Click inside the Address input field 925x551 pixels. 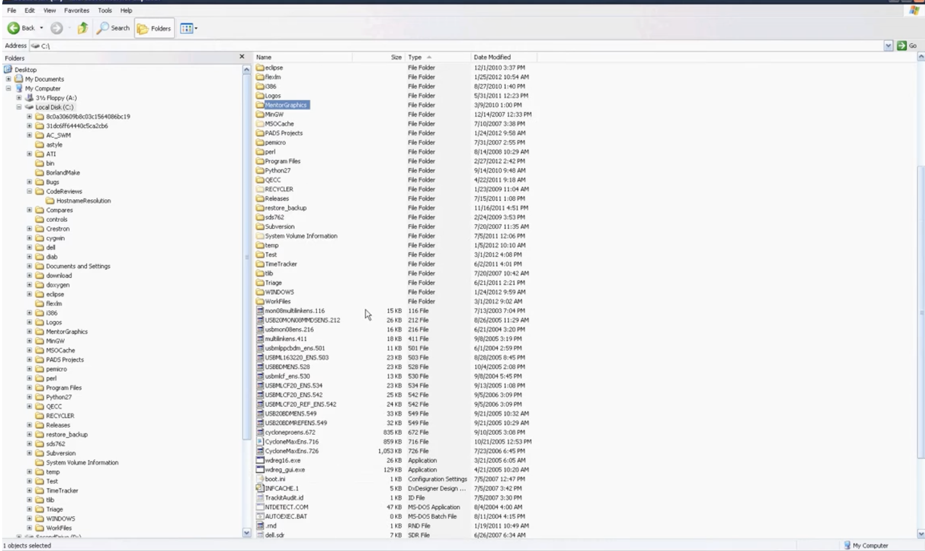[443, 46]
